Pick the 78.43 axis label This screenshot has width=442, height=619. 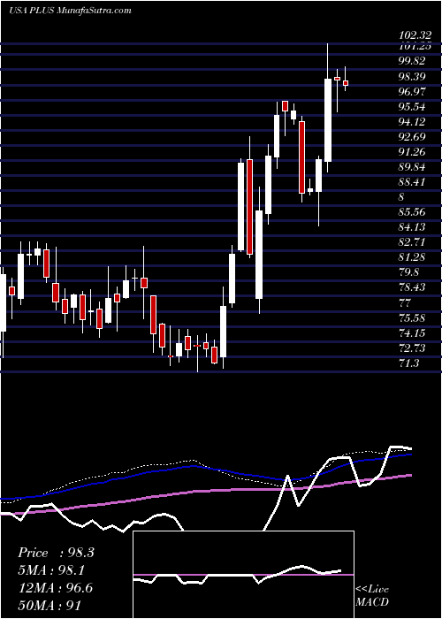click(x=413, y=287)
